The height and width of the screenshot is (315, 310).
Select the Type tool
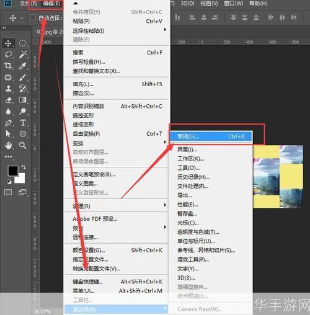[22, 123]
